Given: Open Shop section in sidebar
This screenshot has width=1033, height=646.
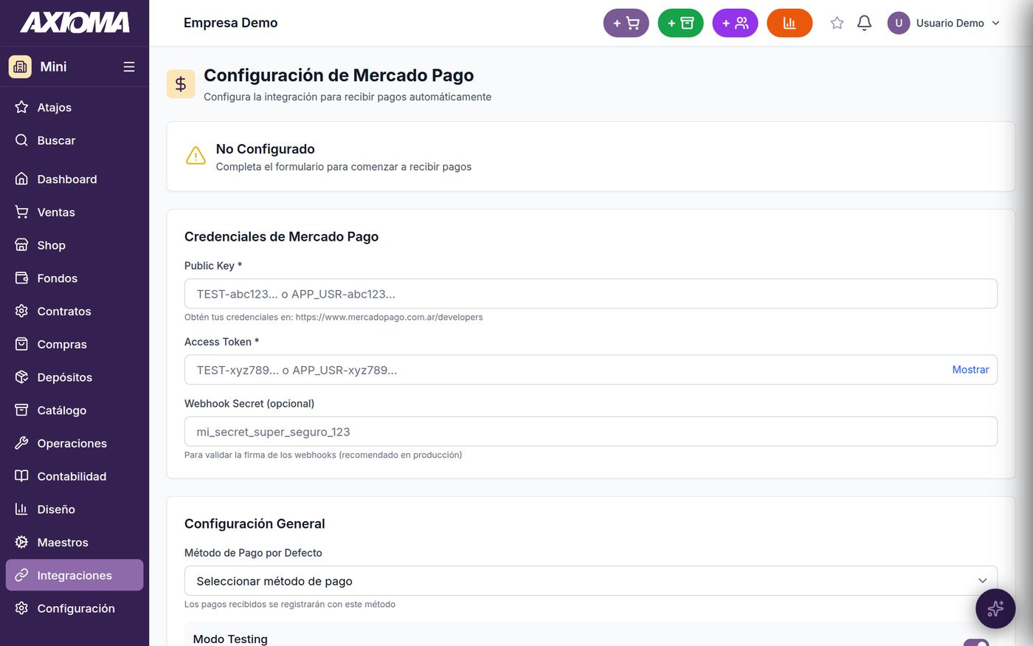Looking at the screenshot, I should click(x=75, y=245).
